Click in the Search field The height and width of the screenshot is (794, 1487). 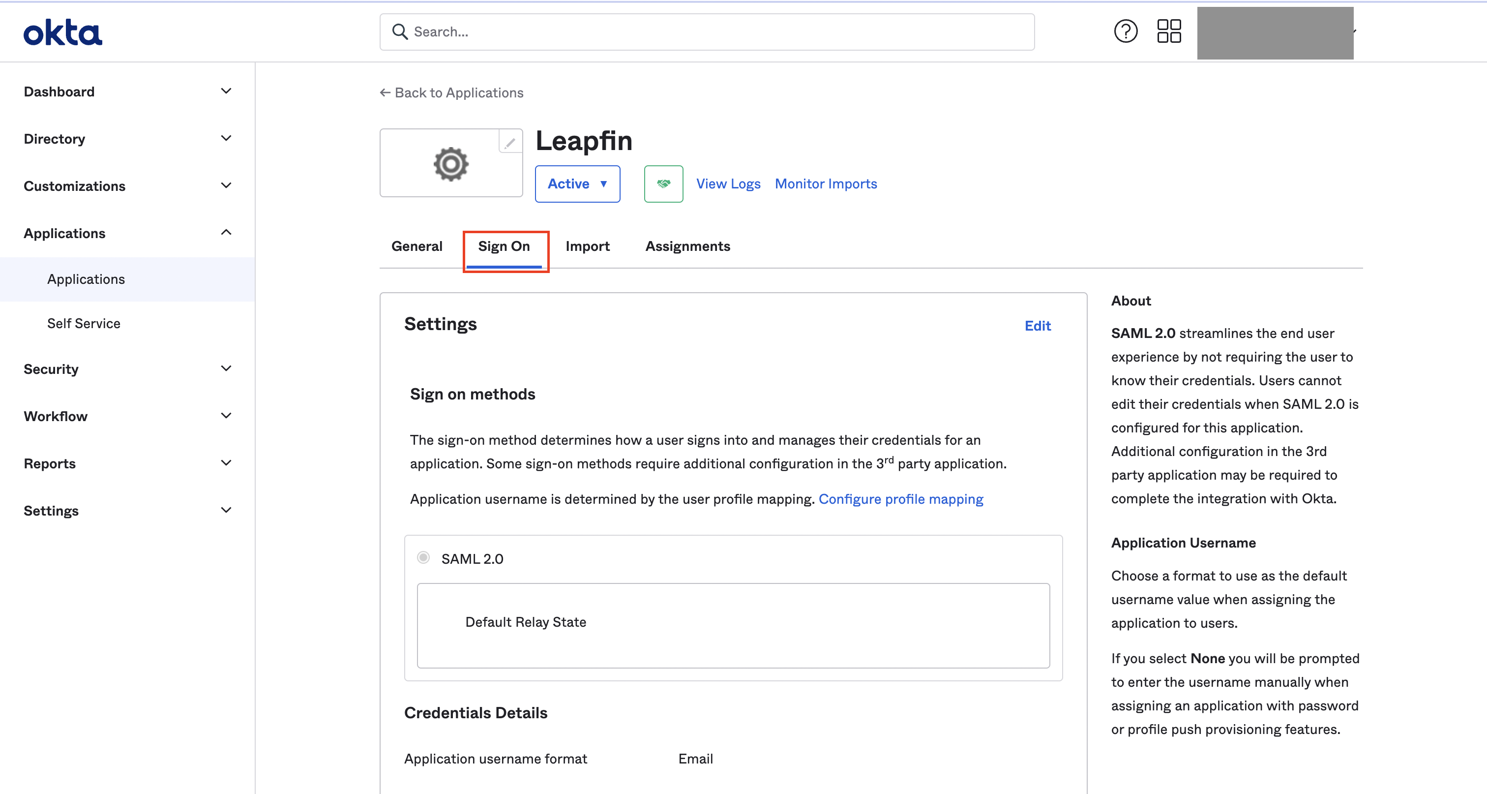click(x=716, y=31)
